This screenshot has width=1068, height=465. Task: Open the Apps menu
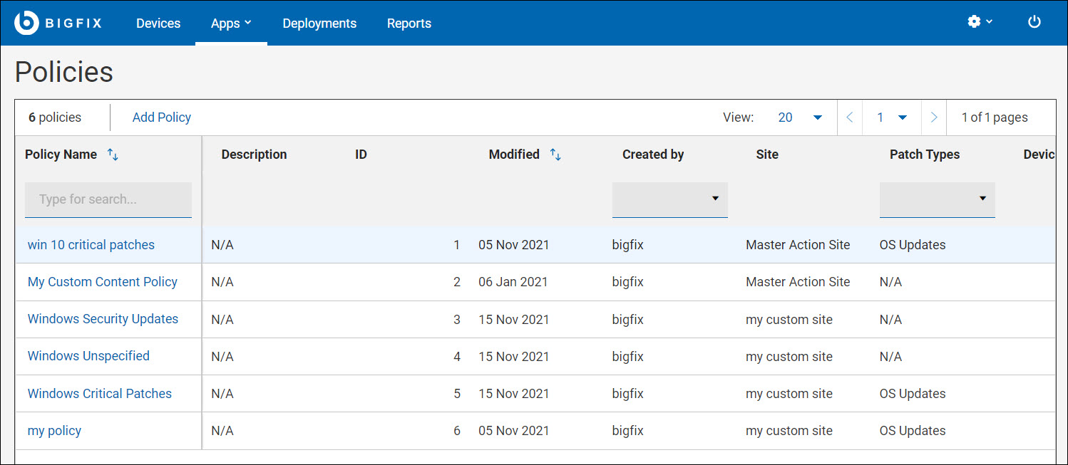coord(231,23)
